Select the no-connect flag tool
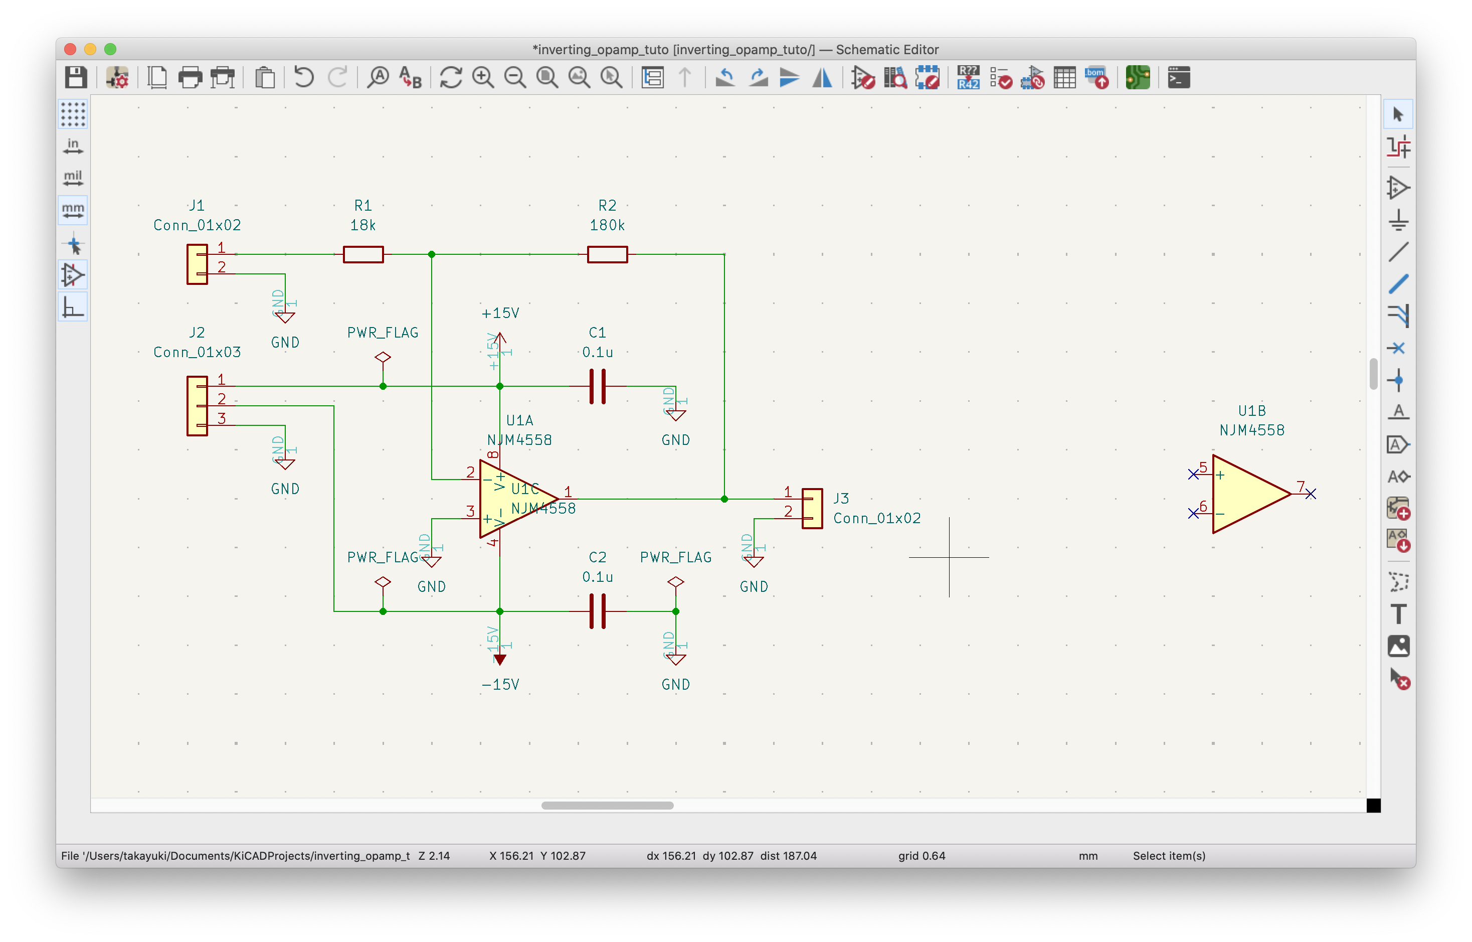 coord(1398,348)
